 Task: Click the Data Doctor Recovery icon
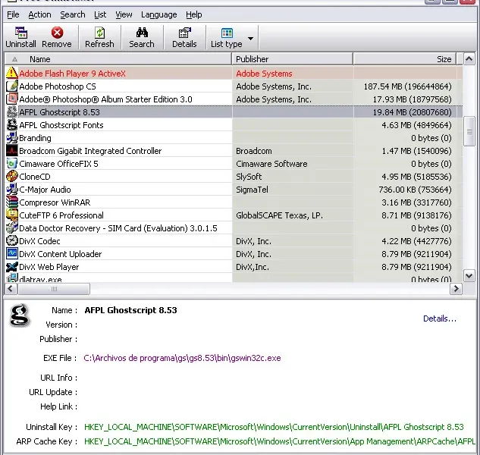(x=12, y=227)
